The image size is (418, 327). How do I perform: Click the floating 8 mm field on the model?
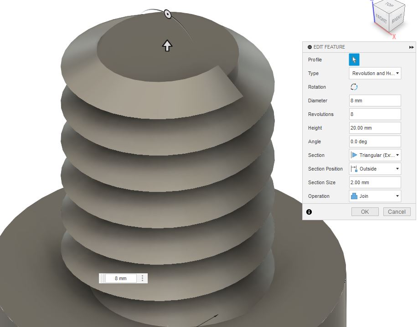tap(121, 278)
